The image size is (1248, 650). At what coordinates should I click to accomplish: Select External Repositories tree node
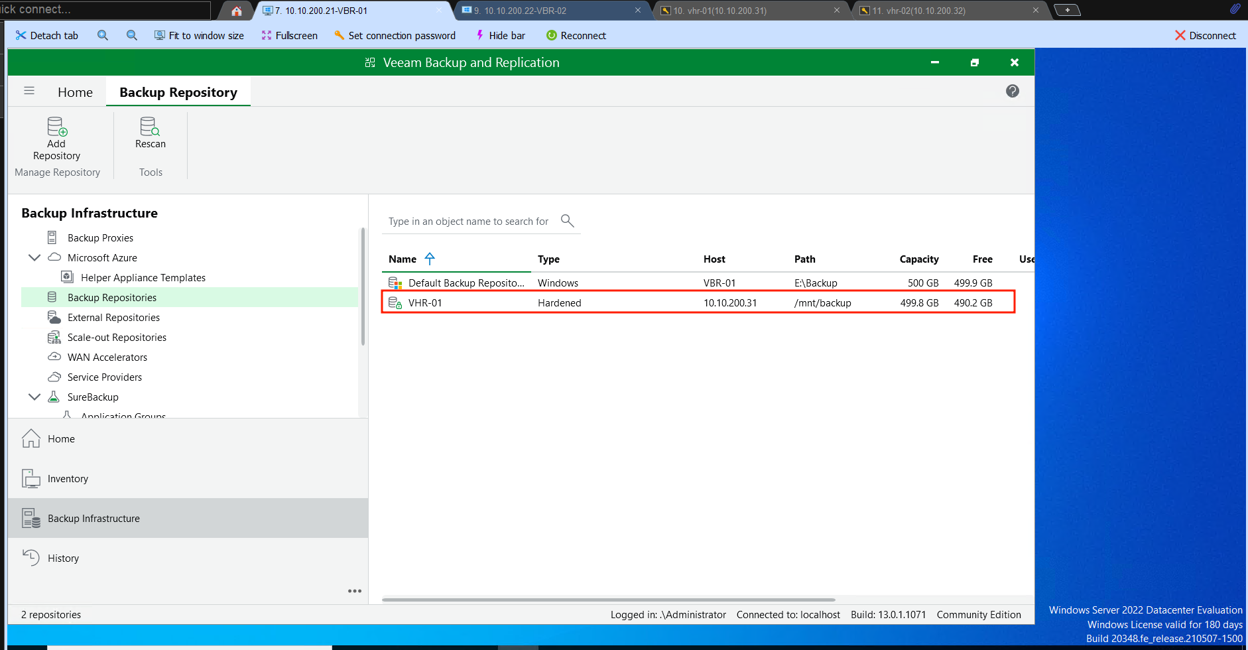[x=113, y=317]
